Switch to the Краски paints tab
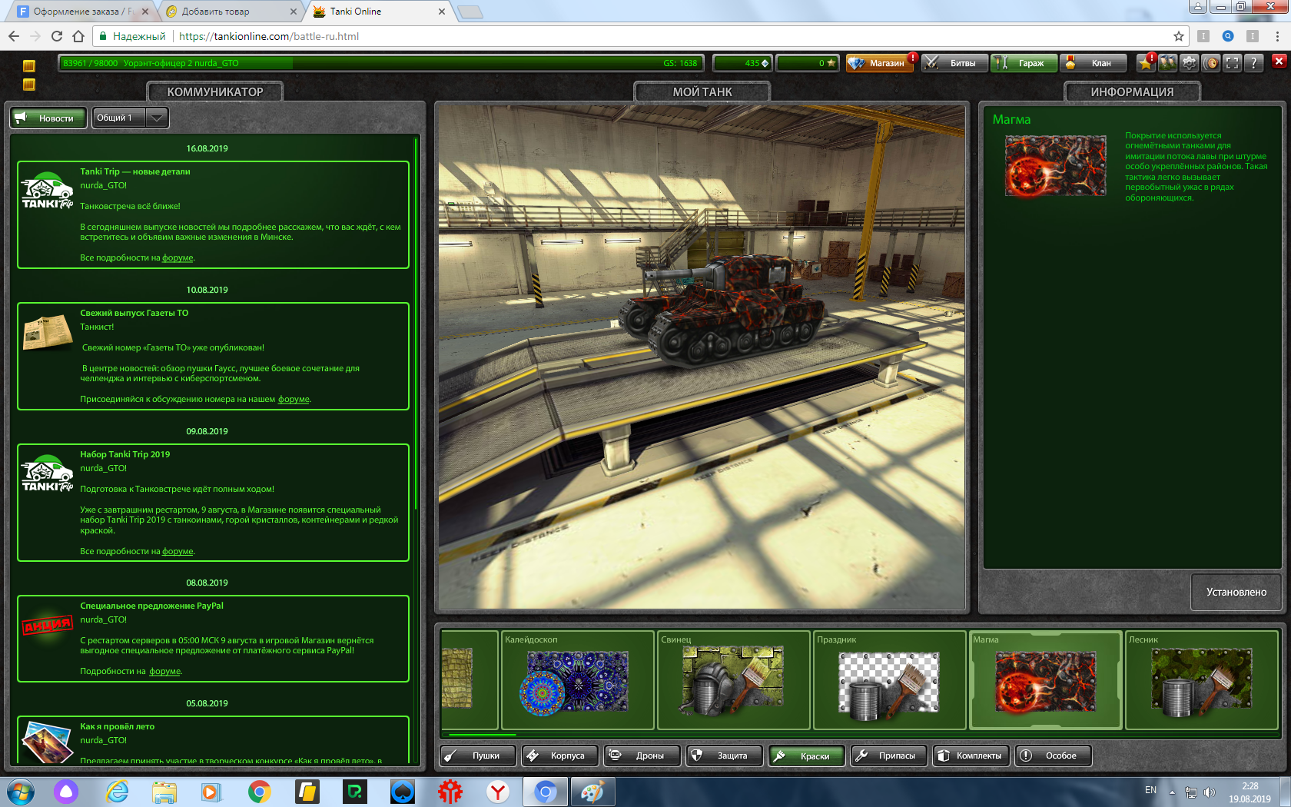Viewport: 1291px width, 807px height. tap(807, 756)
